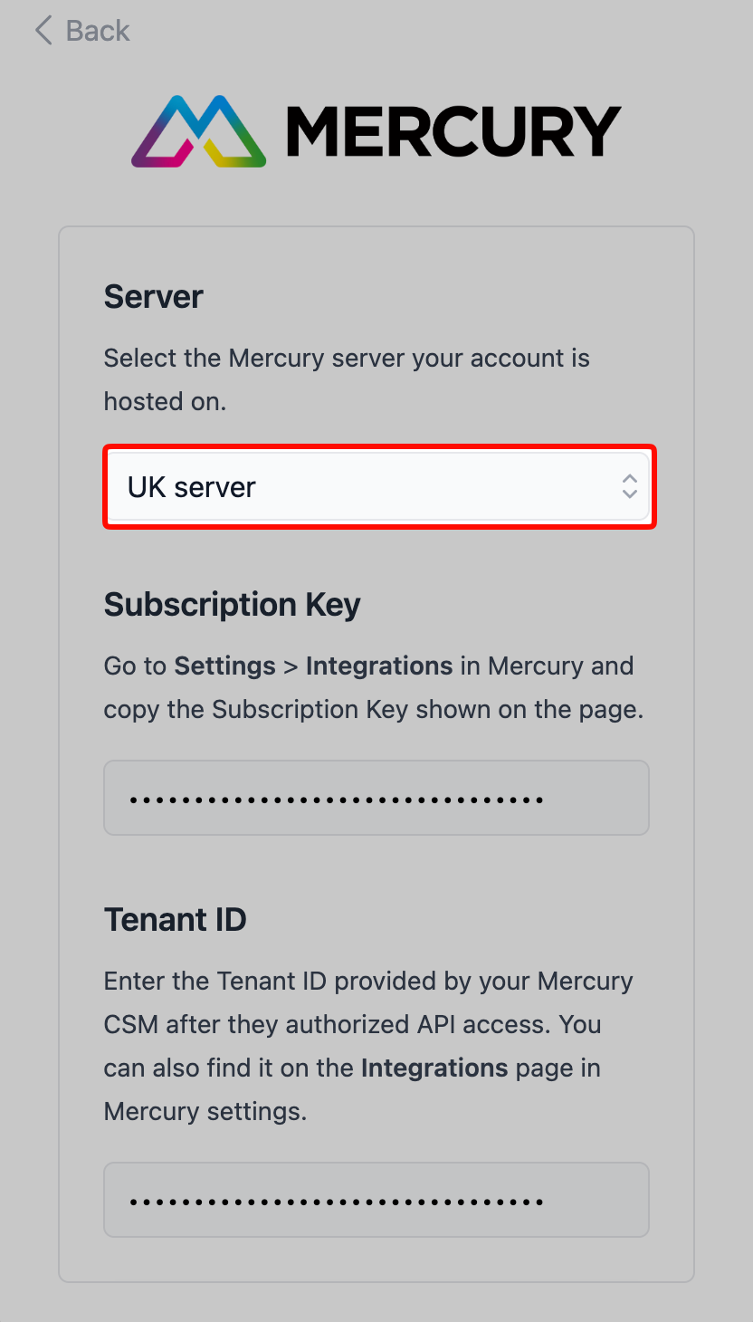Click the MERCURY wordmark text
The image size is (753, 1322).
coord(453,132)
